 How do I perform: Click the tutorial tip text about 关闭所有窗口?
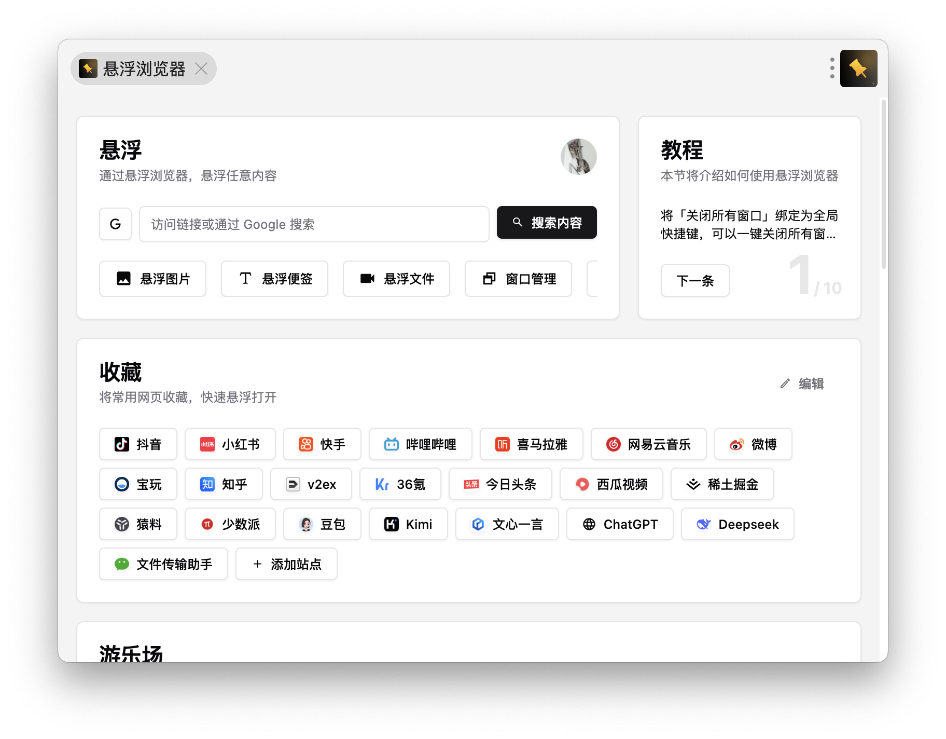(x=749, y=225)
